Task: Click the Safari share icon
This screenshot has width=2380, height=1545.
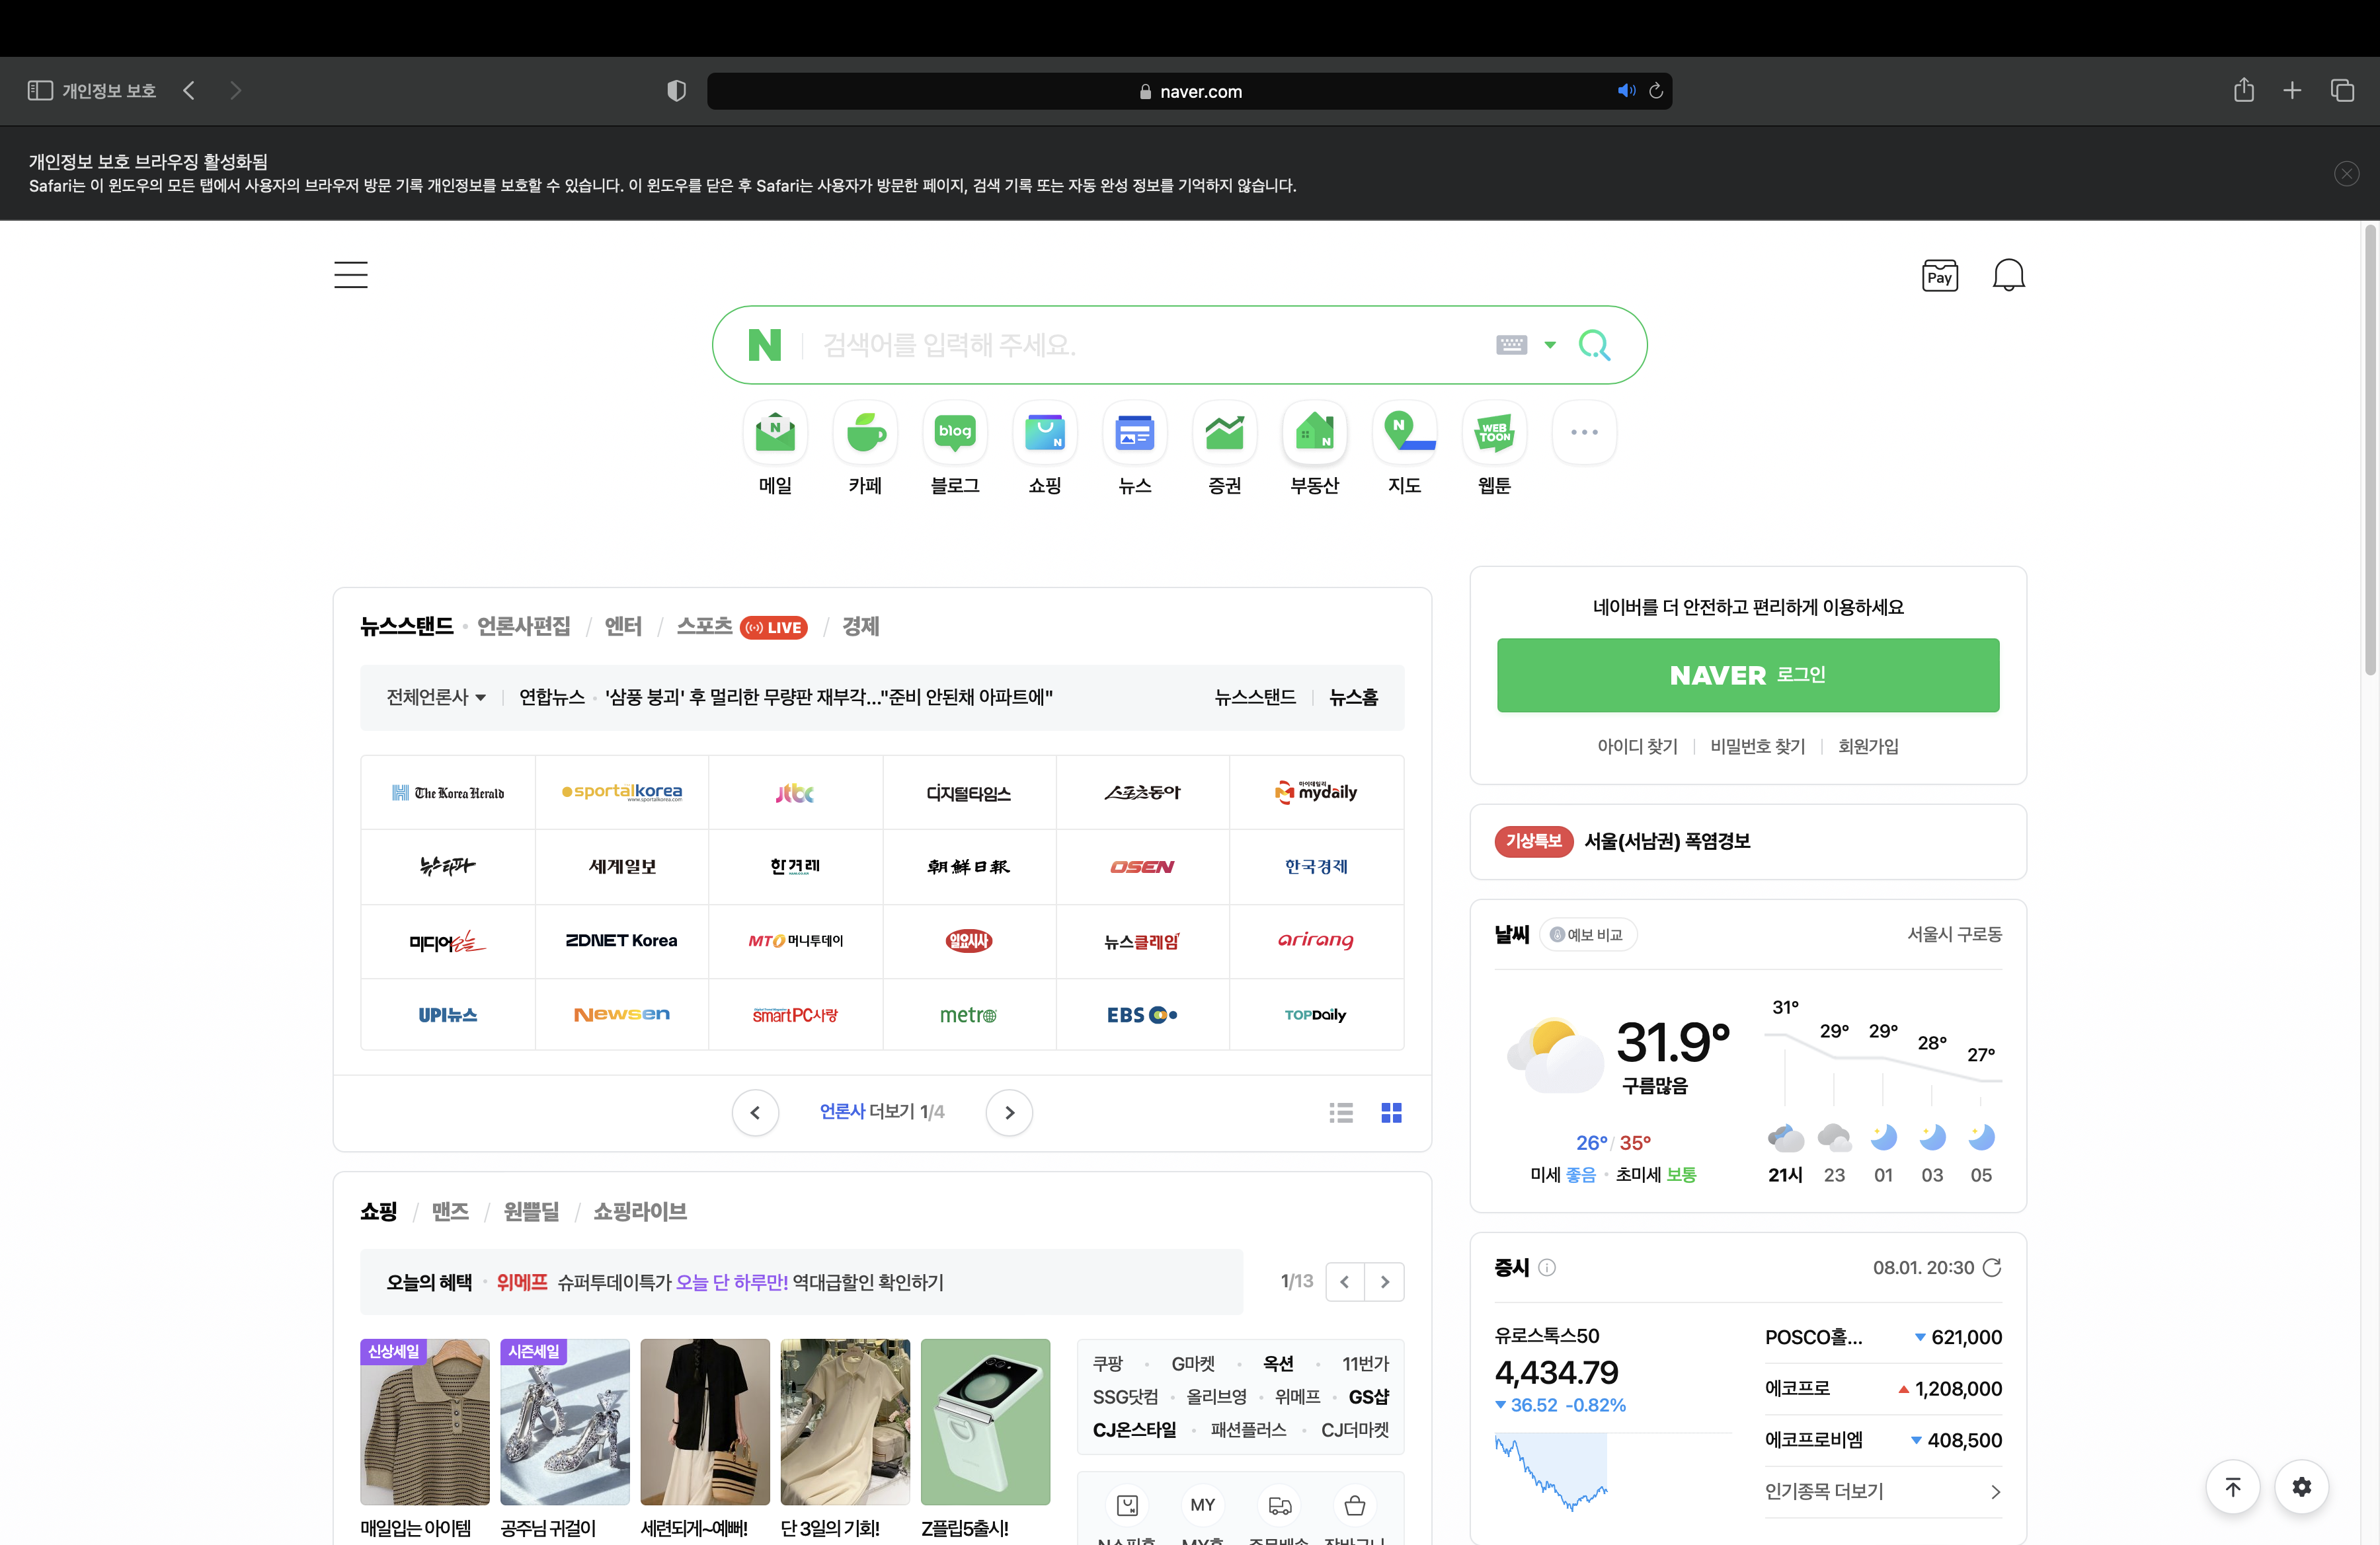Action: point(2243,90)
